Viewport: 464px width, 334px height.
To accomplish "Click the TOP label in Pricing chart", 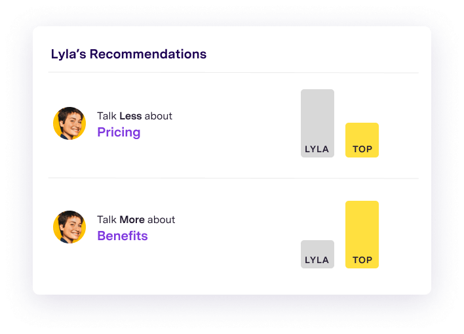I will tap(362, 149).
